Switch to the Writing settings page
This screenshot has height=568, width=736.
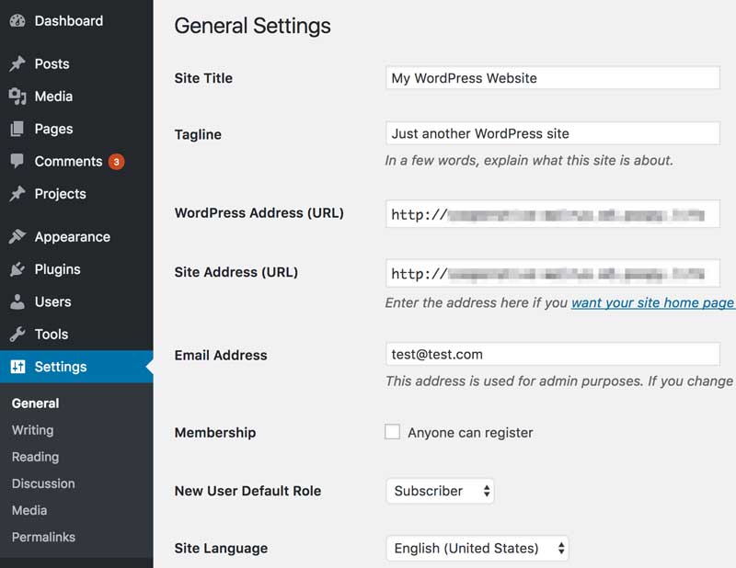[32, 429]
